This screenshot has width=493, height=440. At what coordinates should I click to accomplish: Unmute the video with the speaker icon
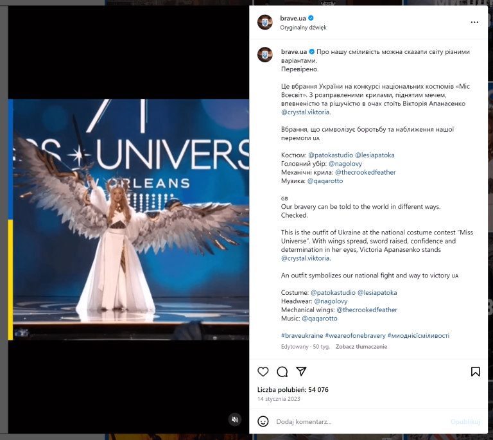coord(235,419)
